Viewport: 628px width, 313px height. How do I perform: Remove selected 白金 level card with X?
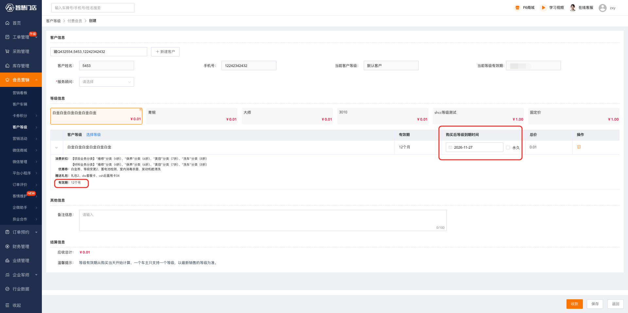(141, 109)
